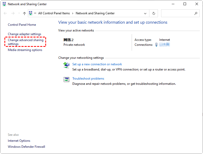Click the Troubleshoot problems icon
The image size is (203, 154).
click(66, 79)
